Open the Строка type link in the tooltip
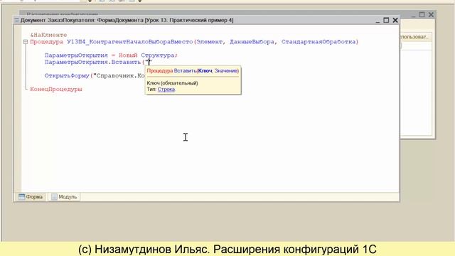This screenshot has height=256, width=455. point(166,90)
